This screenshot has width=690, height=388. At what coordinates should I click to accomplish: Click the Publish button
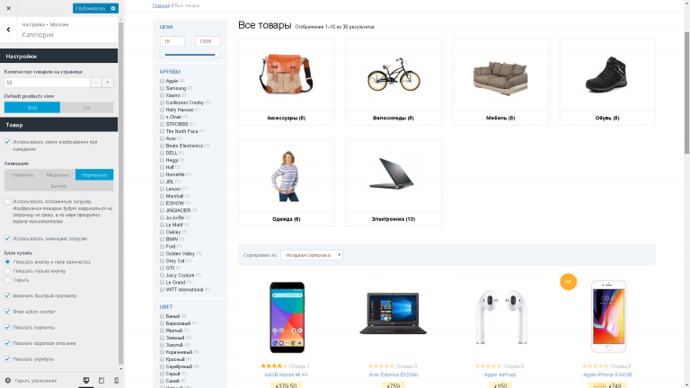(x=90, y=8)
